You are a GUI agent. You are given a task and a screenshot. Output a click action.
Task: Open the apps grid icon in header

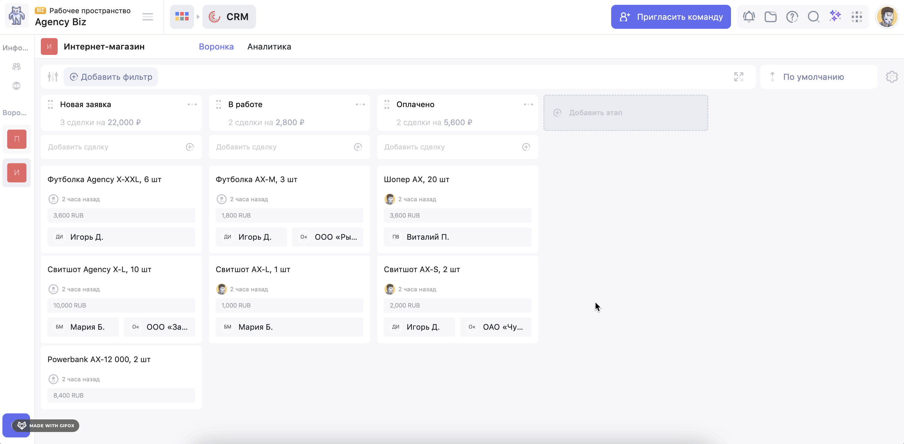pyautogui.click(x=857, y=16)
